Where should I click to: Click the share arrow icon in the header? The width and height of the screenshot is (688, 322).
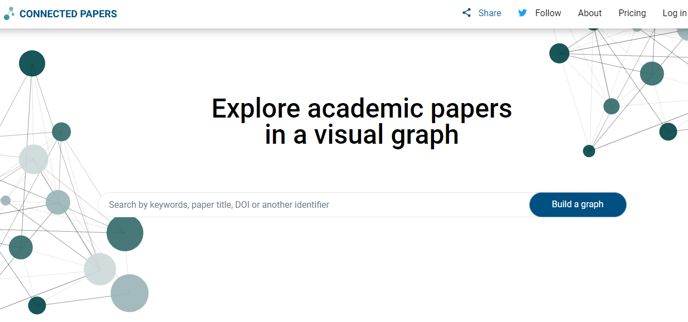coord(467,12)
